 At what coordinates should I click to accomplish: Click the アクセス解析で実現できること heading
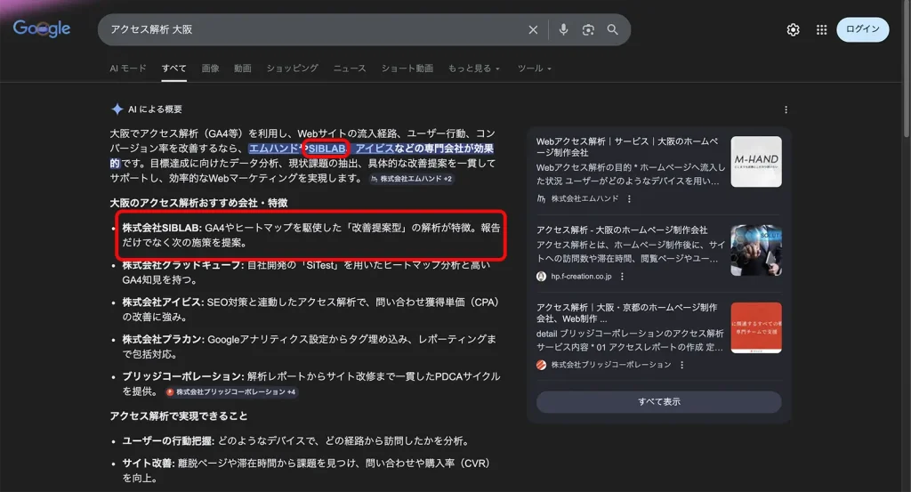coord(178,415)
